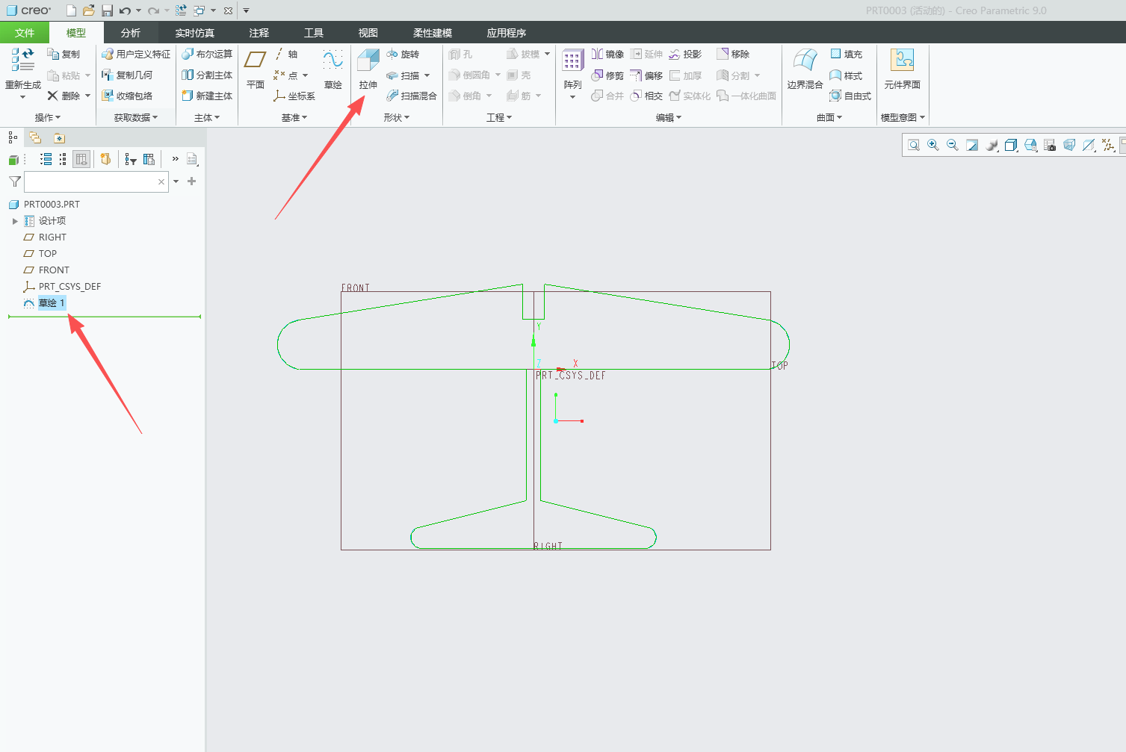Open the View (视图) ribbon tab
This screenshot has height=752, width=1126.
coord(368,33)
